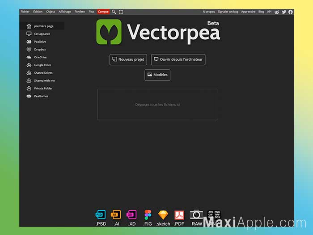Select Cet appareil label

click(x=42, y=34)
